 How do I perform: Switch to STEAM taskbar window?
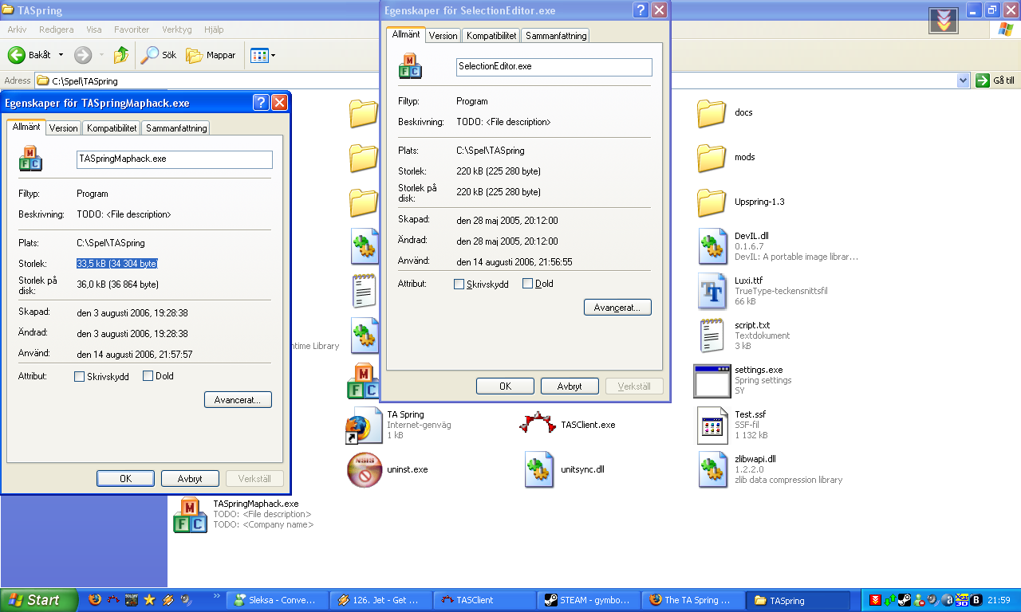coord(588,601)
